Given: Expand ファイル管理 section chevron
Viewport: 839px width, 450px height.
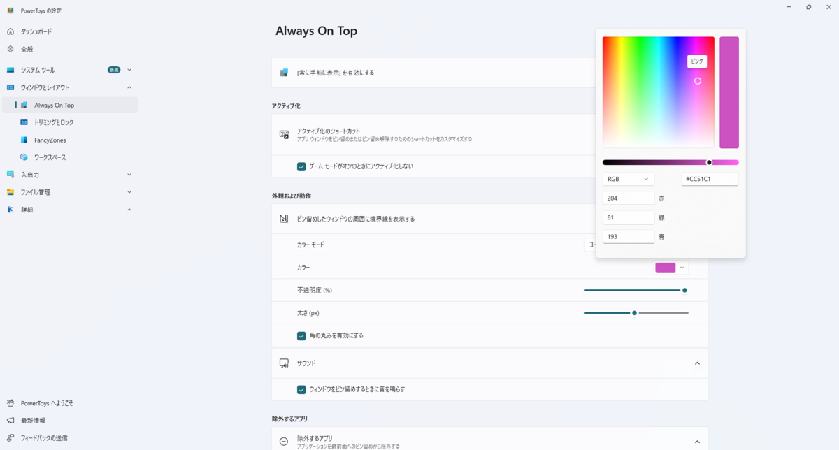Looking at the screenshot, I should (x=129, y=192).
